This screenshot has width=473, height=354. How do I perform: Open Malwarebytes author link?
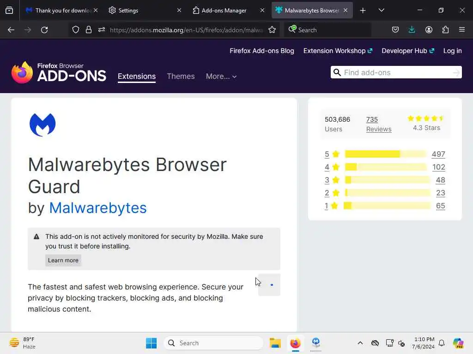98,208
